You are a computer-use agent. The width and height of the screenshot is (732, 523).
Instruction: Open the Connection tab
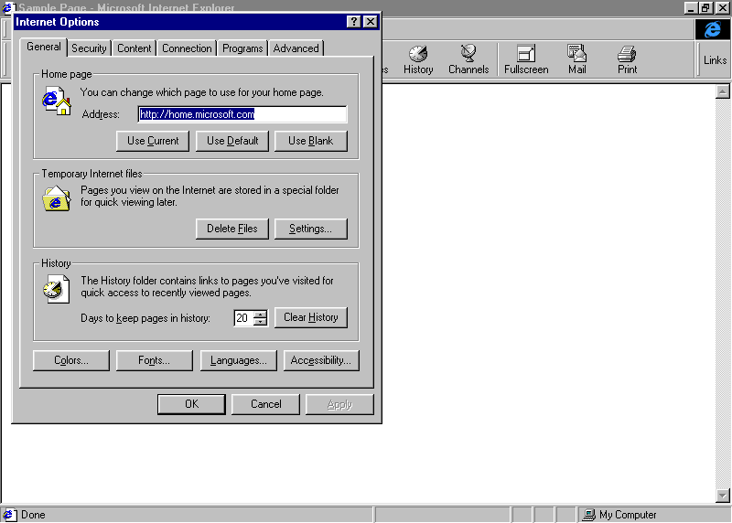click(187, 48)
